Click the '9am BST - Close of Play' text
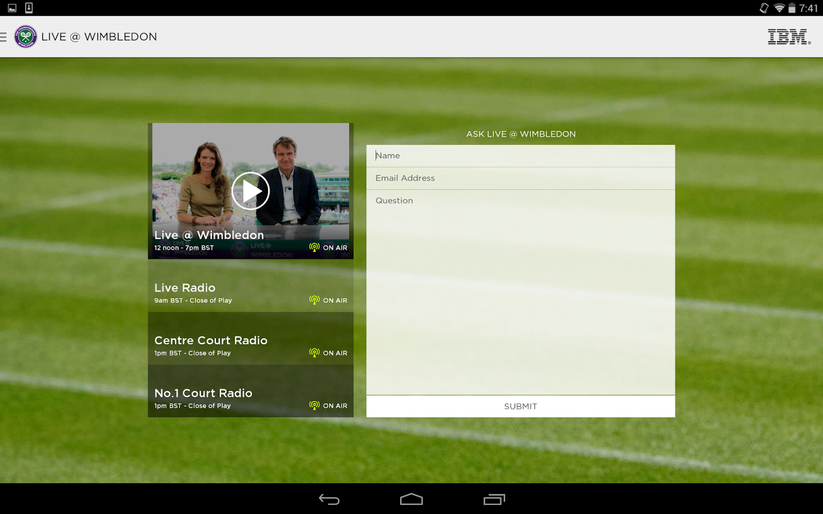Image resolution: width=823 pixels, height=514 pixels. point(193,300)
